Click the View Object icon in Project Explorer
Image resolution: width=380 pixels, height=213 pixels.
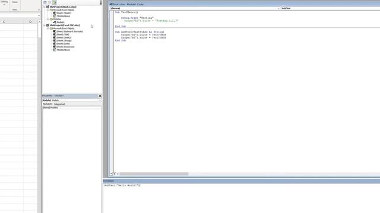click(49, 2)
